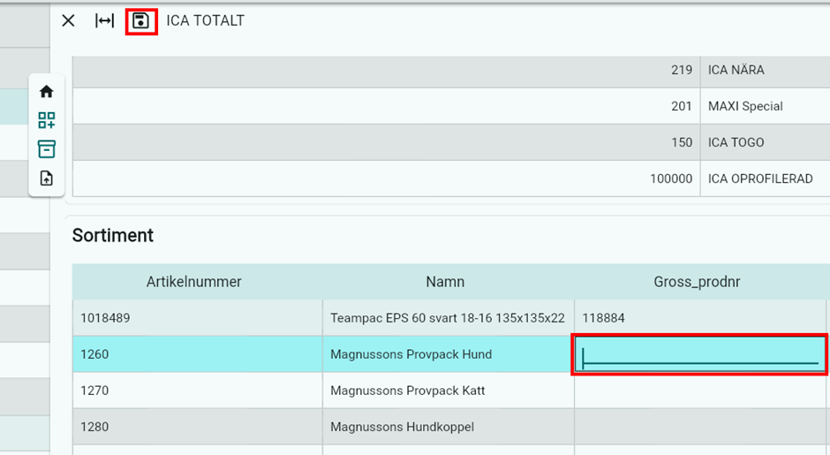Click the Sortiment section heading
The height and width of the screenshot is (455, 830).
coord(113,235)
